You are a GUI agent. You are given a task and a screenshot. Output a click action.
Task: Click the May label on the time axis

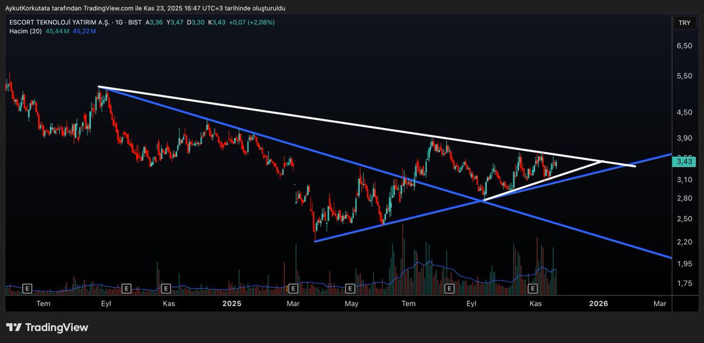click(x=351, y=304)
